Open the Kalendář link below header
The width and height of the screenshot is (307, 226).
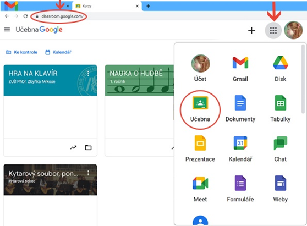pos(58,52)
